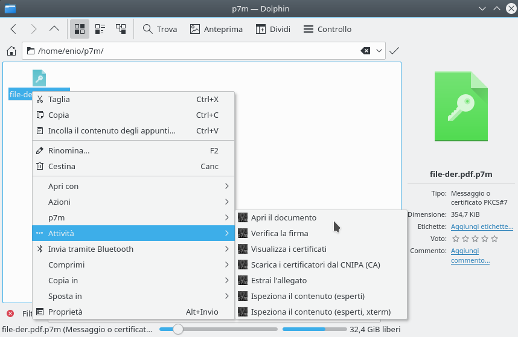
Task: Open the Controllo menu
Action: [x=327, y=29]
